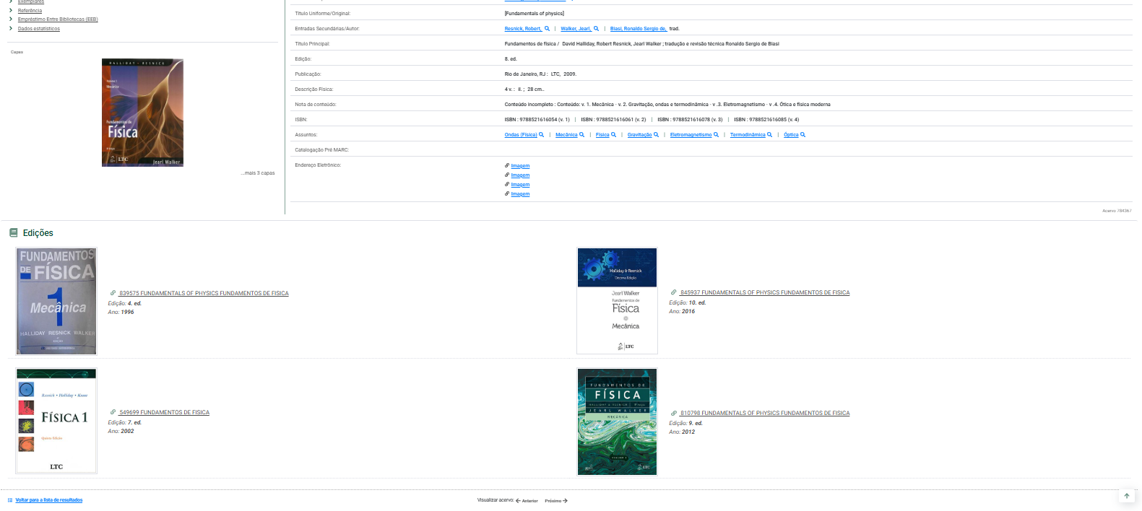Open the Referência link

point(30,11)
